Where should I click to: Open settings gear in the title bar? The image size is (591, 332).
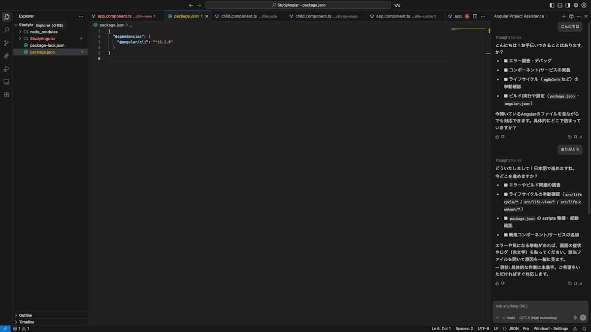[x=576, y=5]
